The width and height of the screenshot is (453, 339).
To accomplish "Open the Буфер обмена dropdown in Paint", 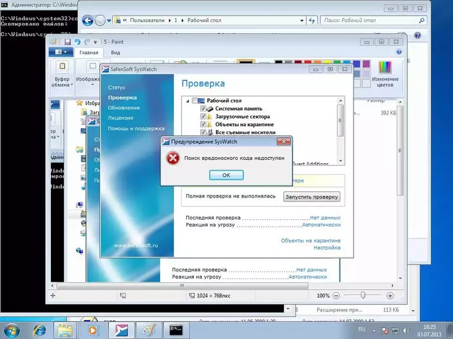I will (x=62, y=76).
